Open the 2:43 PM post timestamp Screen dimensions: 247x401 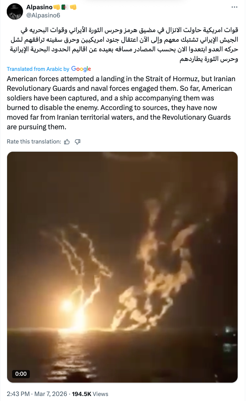click(x=18, y=394)
